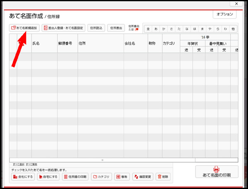Click the 住所読込 button

click(x=96, y=28)
